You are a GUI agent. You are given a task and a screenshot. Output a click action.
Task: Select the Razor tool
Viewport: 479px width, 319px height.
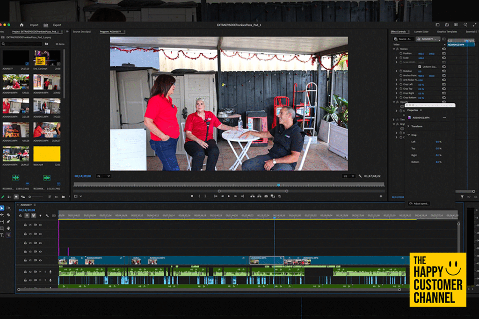[x=8, y=215]
